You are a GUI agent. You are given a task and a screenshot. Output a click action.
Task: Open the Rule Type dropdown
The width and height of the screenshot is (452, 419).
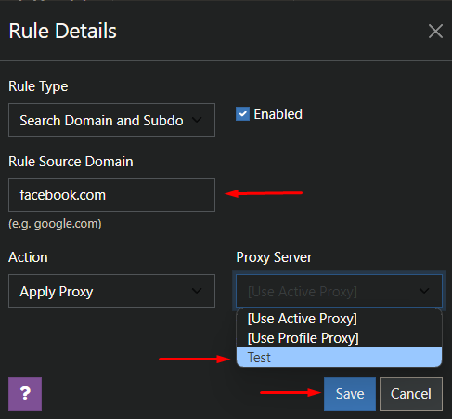(x=111, y=120)
